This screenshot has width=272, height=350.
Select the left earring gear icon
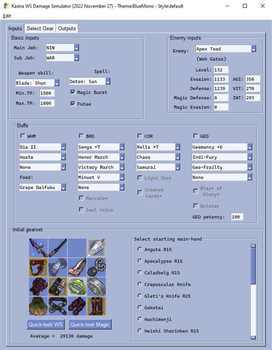pyautogui.click(x=77, y=267)
